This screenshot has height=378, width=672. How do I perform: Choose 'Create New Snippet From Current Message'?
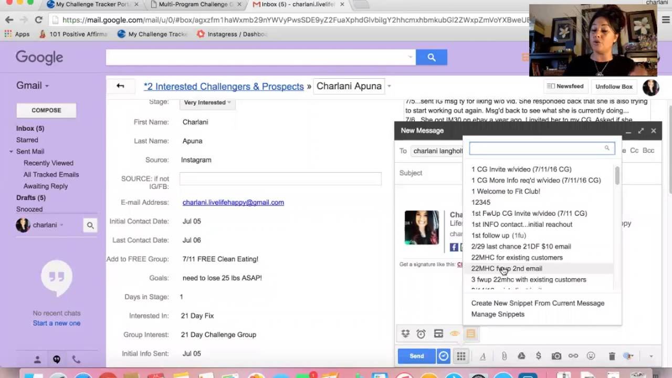[538, 303]
